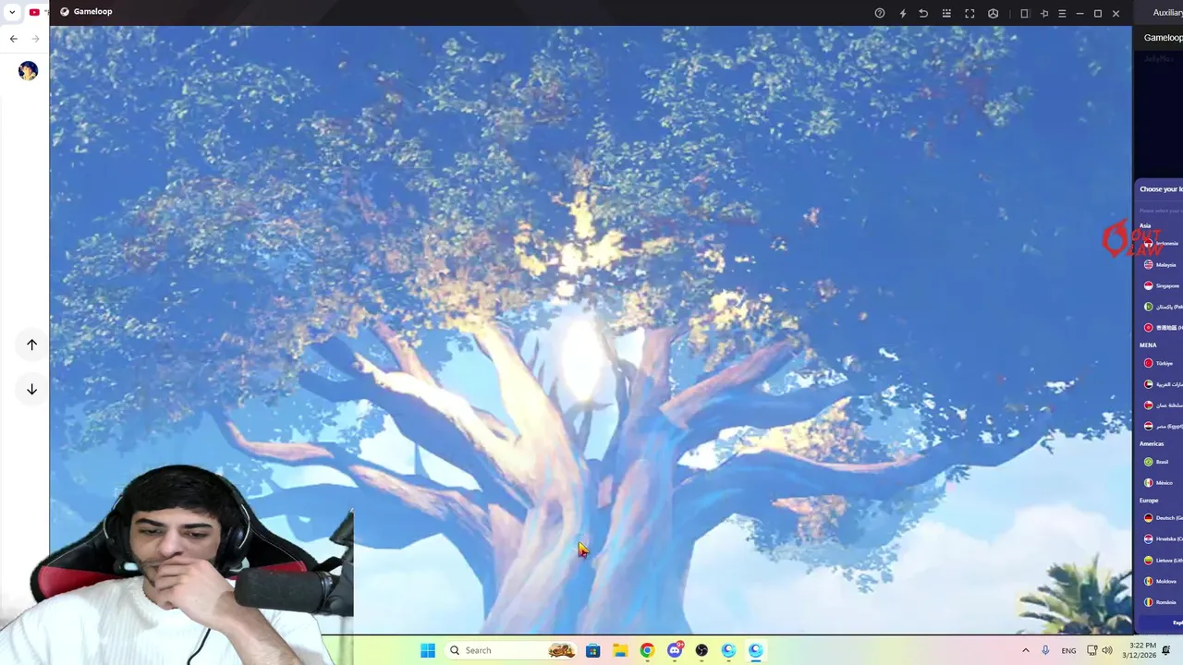Open the Gameloop help question-mark icon
Image resolution: width=1183 pixels, height=665 pixels.
pyautogui.click(x=880, y=13)
